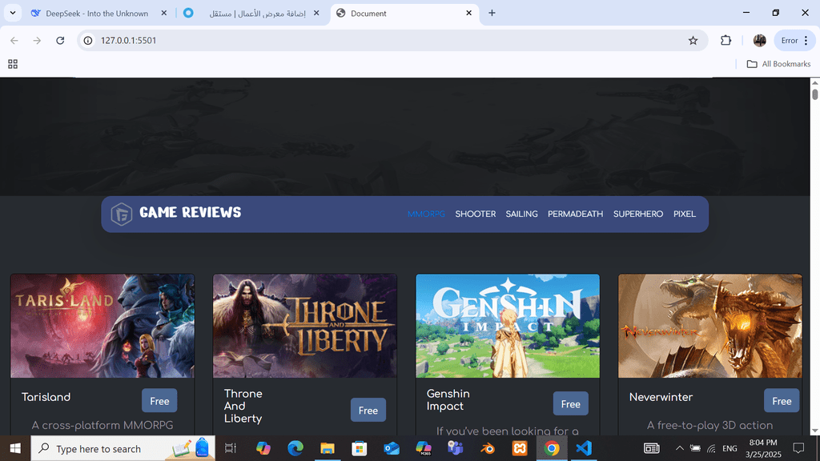Bookmark this page with the star icon
The image size is (820, 461).
(693, 40)
